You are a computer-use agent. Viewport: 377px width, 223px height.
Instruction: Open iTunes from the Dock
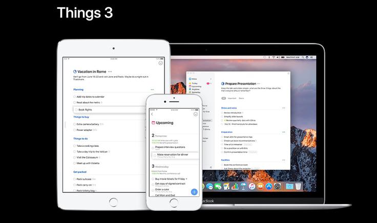[252, 187]
